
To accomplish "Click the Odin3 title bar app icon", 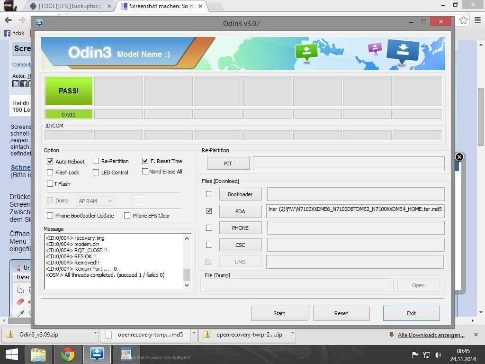I will pyautogui.click(x=39, y=23).
